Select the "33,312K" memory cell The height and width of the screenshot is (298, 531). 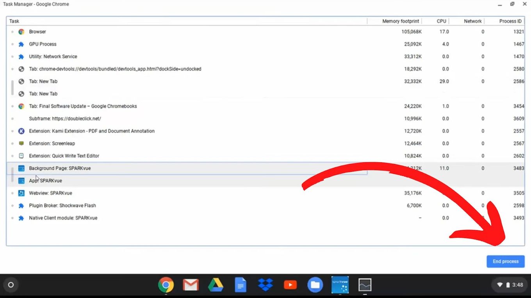[x=413, y=56]
